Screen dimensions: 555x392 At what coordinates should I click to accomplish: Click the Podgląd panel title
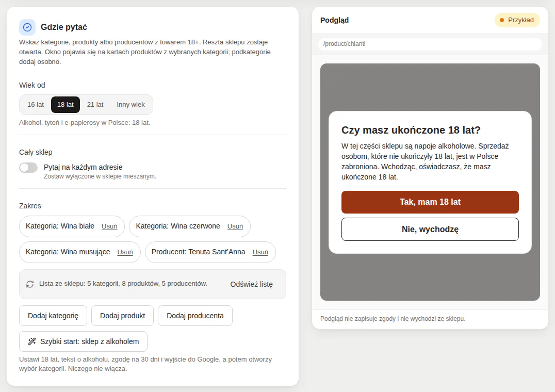[334, 20]
